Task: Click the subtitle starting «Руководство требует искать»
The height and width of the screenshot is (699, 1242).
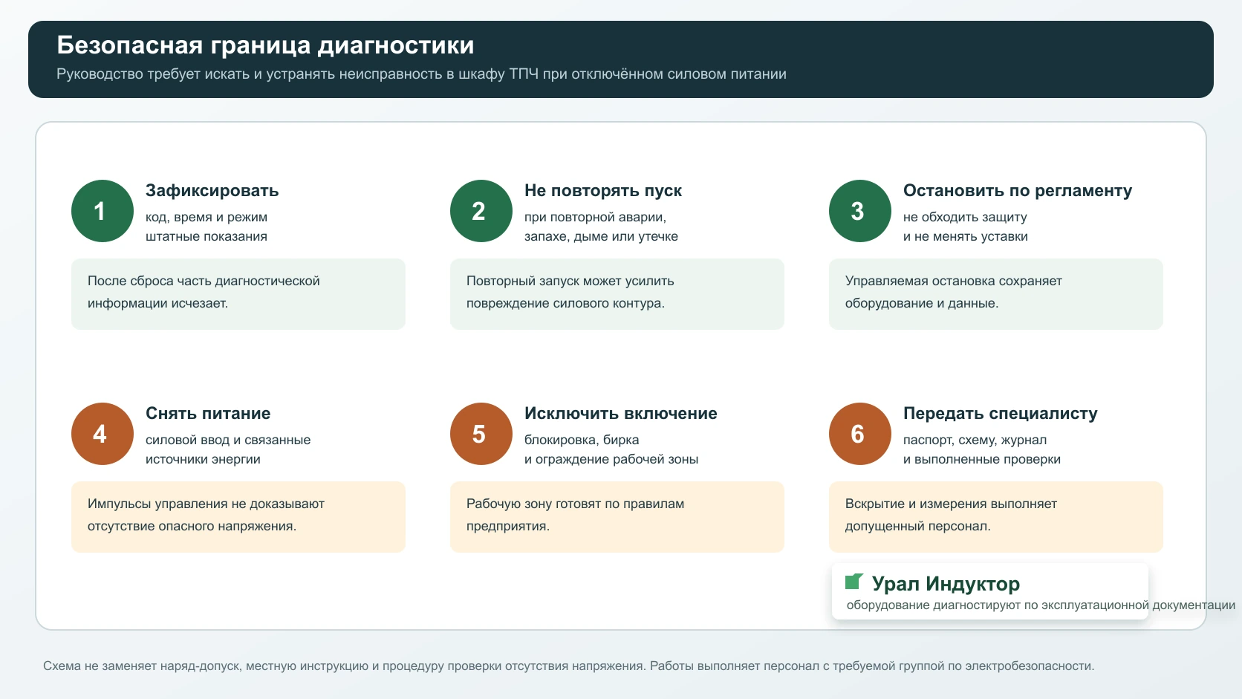Action: click(421, 74)
